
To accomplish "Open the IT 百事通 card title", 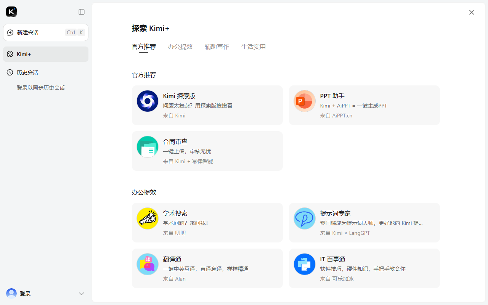I will [x=333, y=259].
